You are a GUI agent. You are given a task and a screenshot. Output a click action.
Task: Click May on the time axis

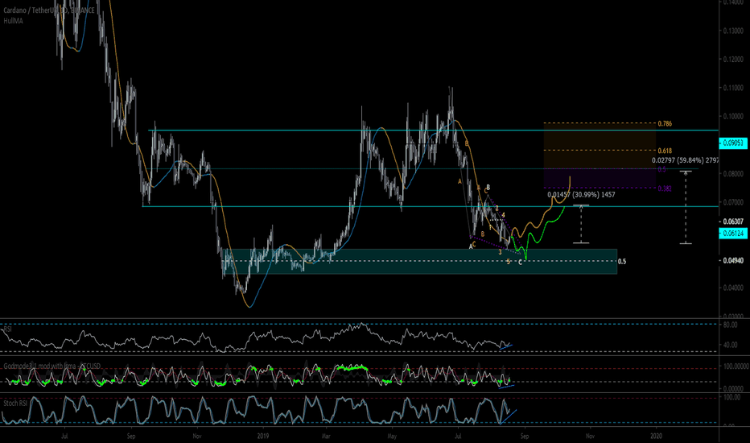tap(392, 437)
